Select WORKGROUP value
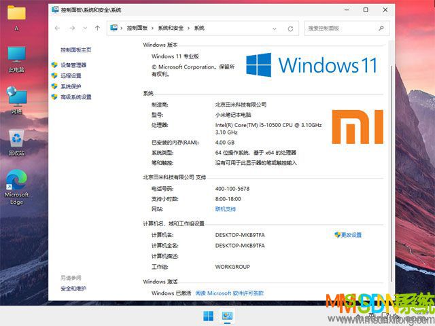 click(232, 267)
